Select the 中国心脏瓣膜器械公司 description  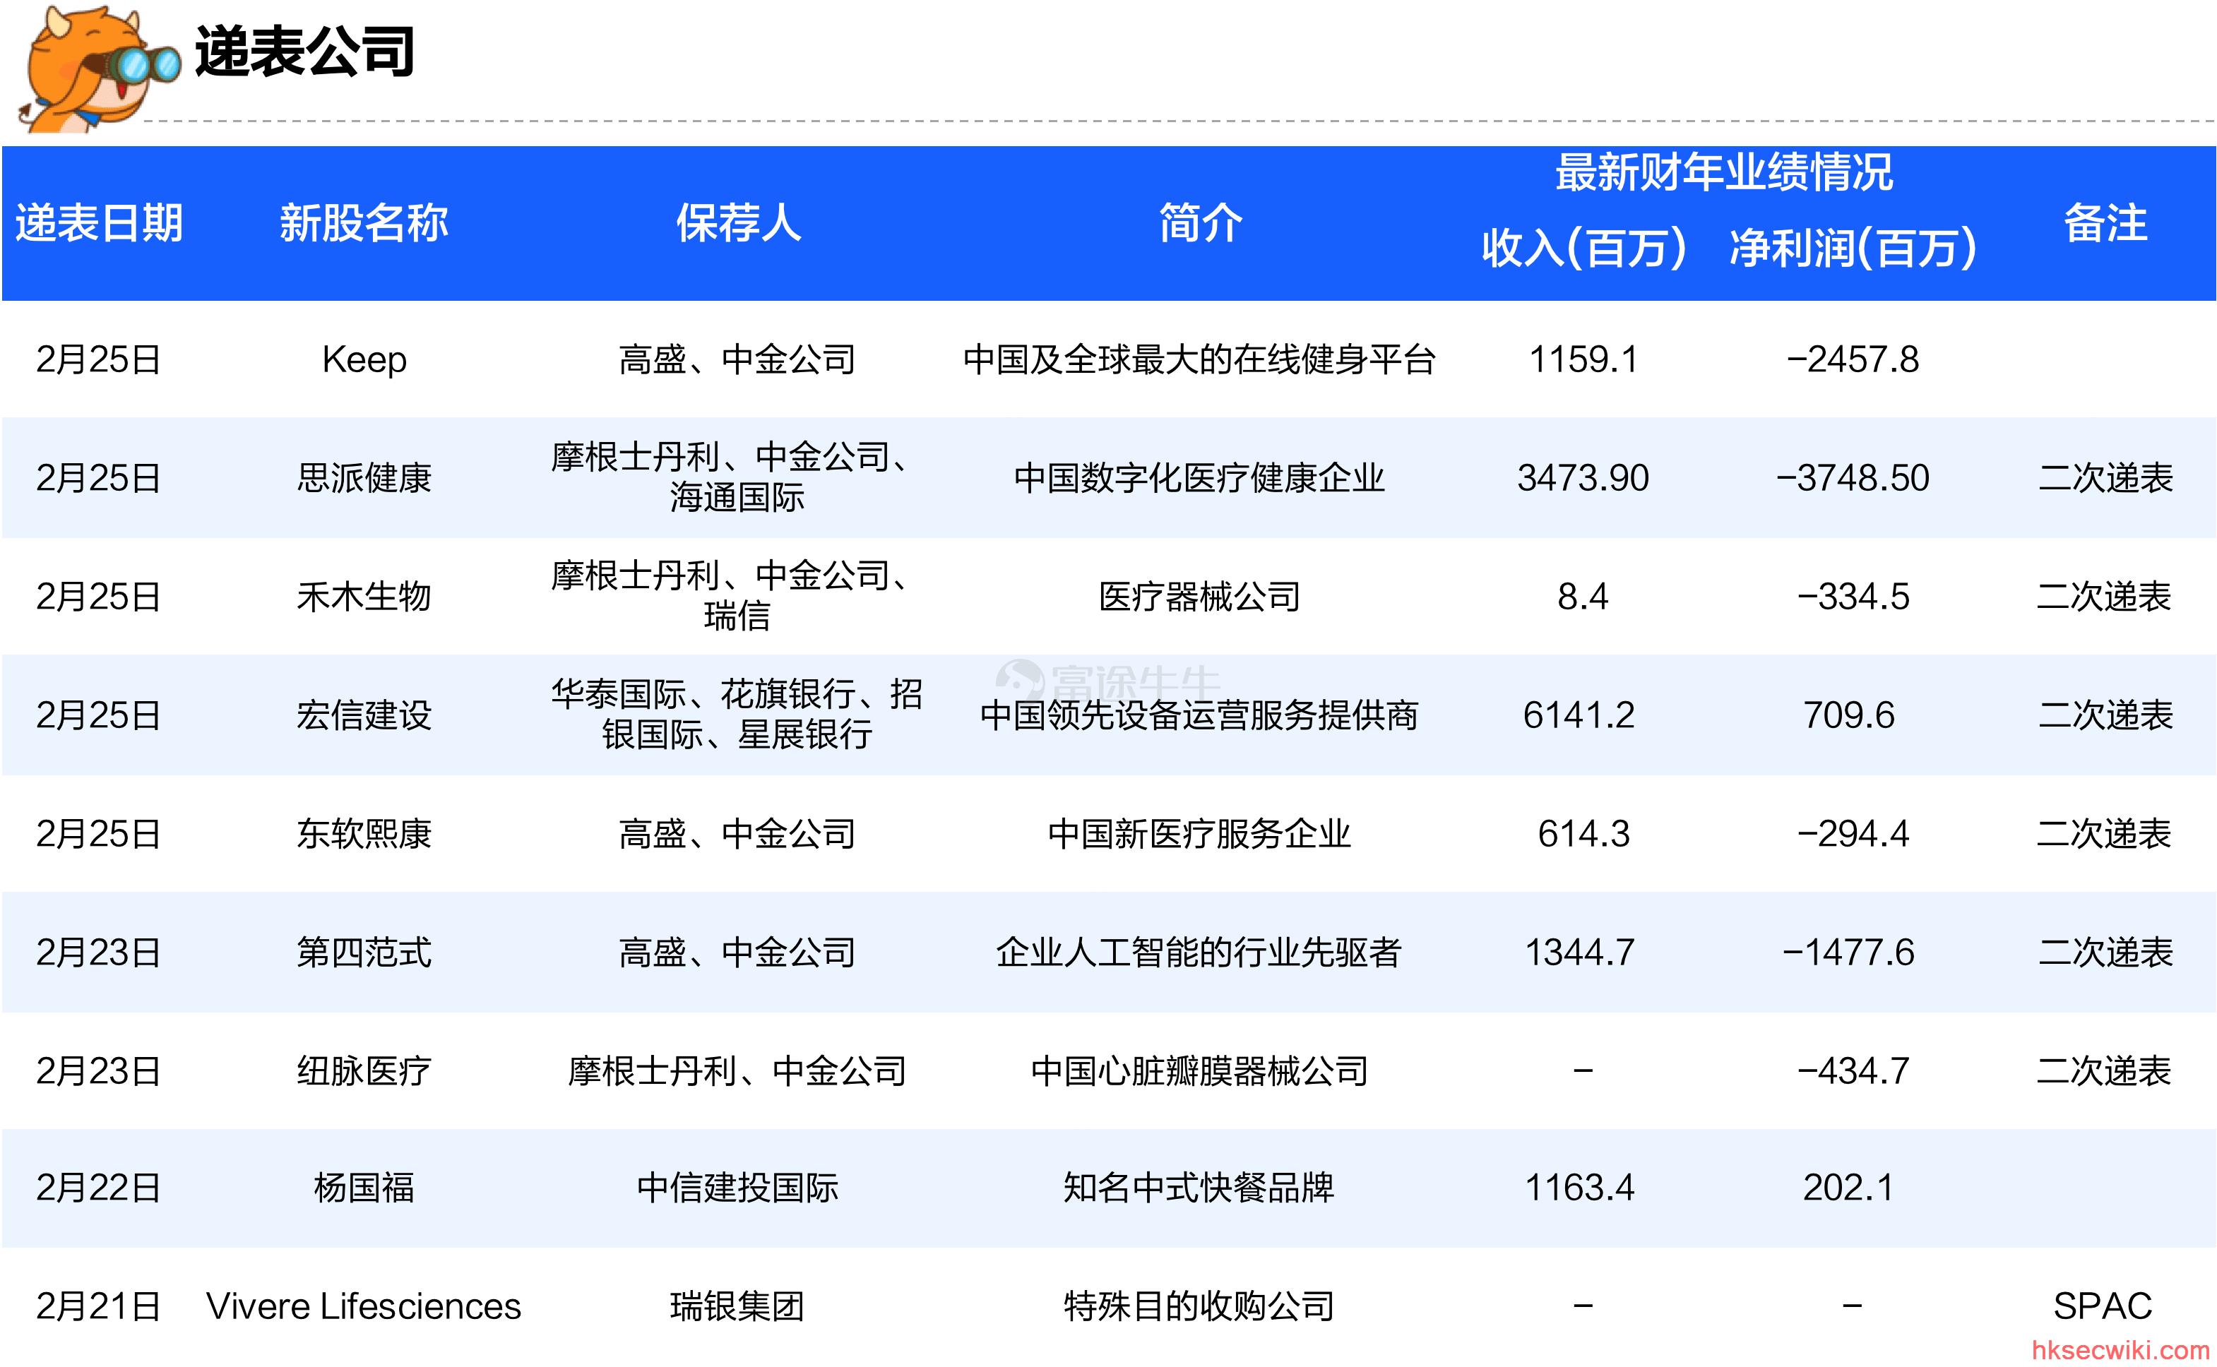pos(1200,1071)
